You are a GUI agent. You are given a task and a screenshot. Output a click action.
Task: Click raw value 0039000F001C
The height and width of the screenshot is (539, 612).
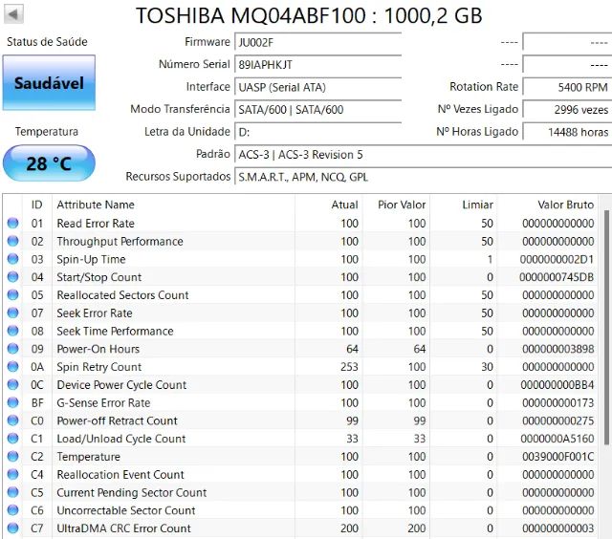pyautogui.click(x=558, y=457)
